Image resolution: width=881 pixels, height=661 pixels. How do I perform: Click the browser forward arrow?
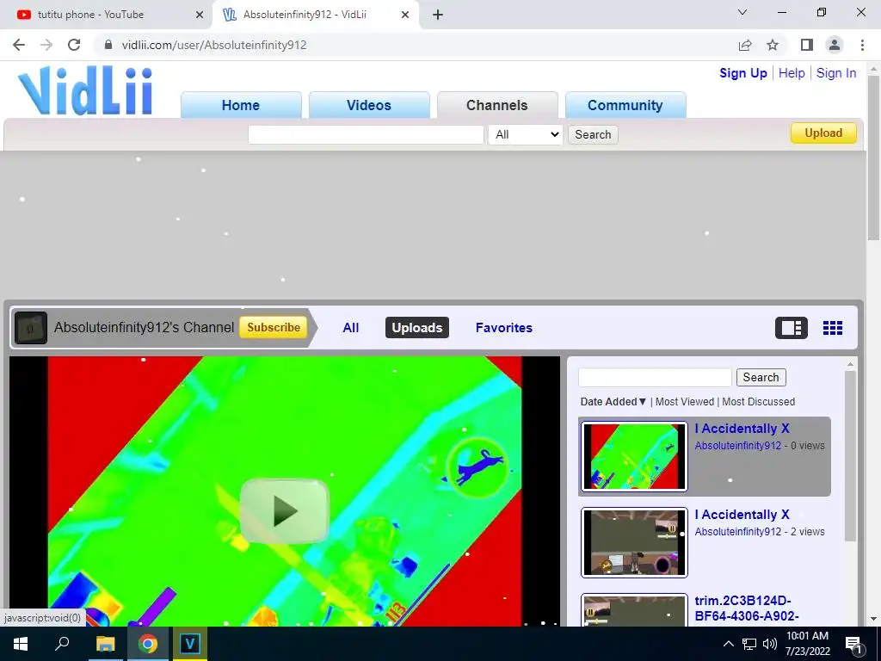tap(46, 45)
